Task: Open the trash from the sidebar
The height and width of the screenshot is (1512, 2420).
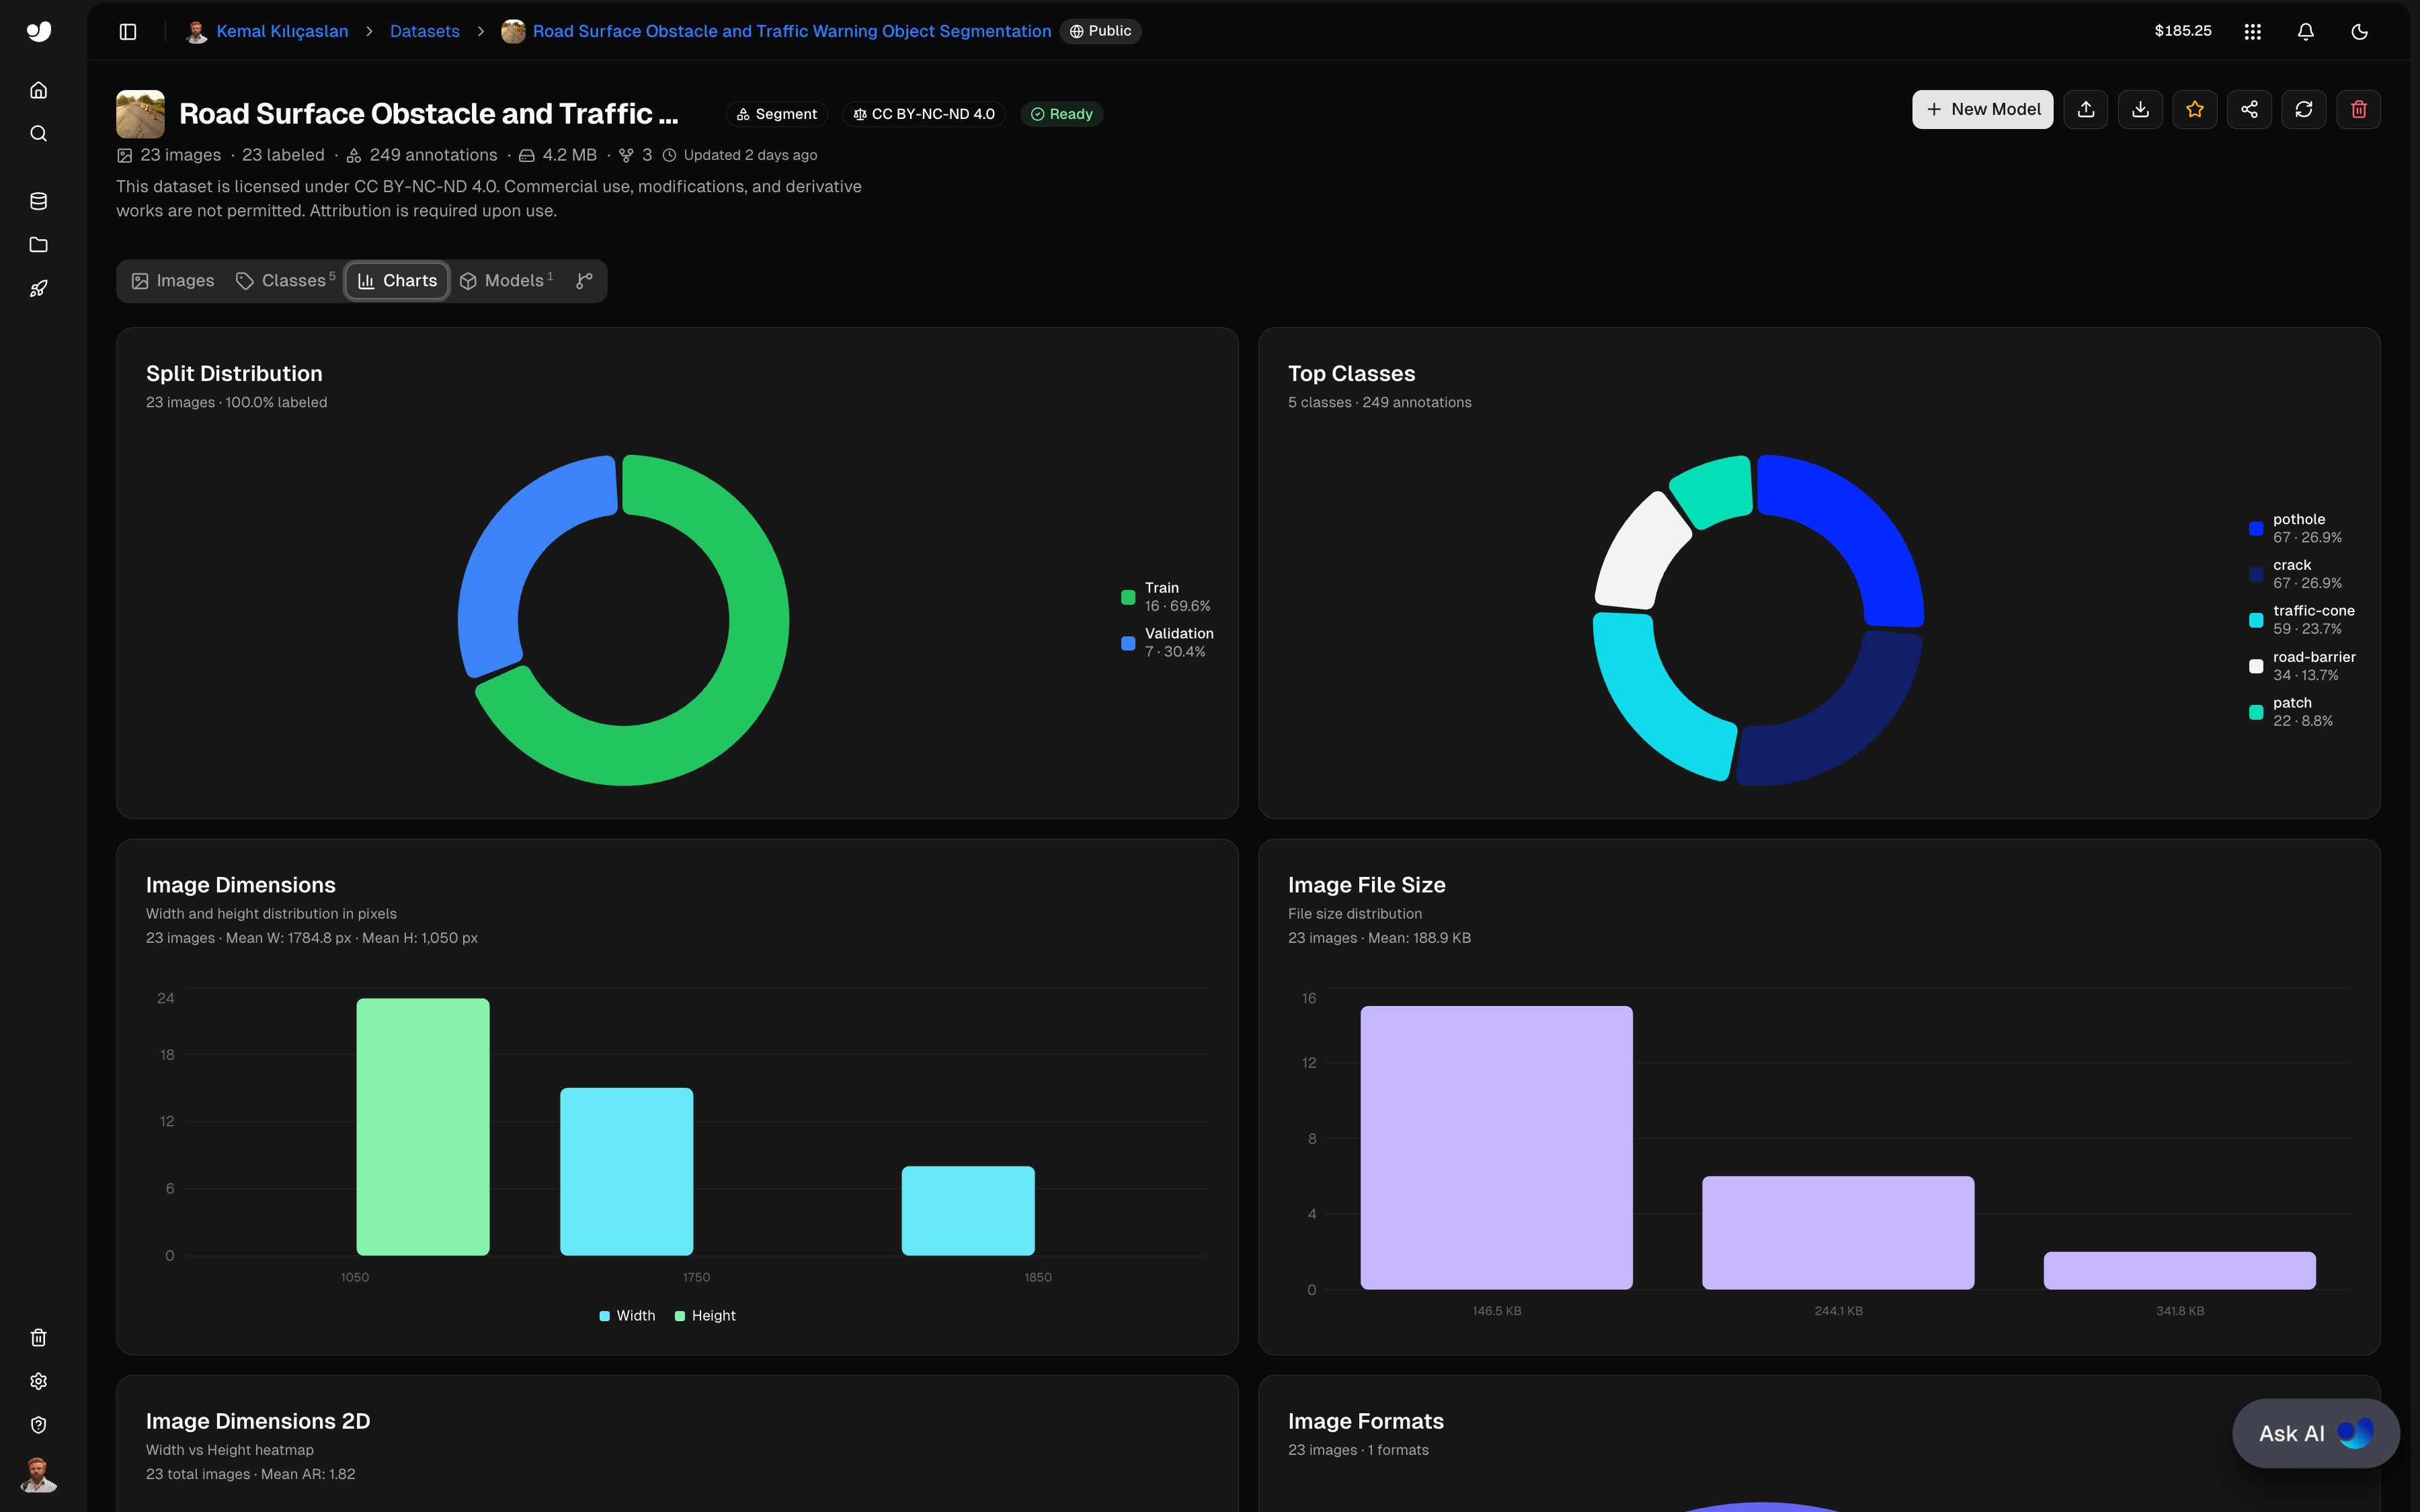Action: [38, 1338]
